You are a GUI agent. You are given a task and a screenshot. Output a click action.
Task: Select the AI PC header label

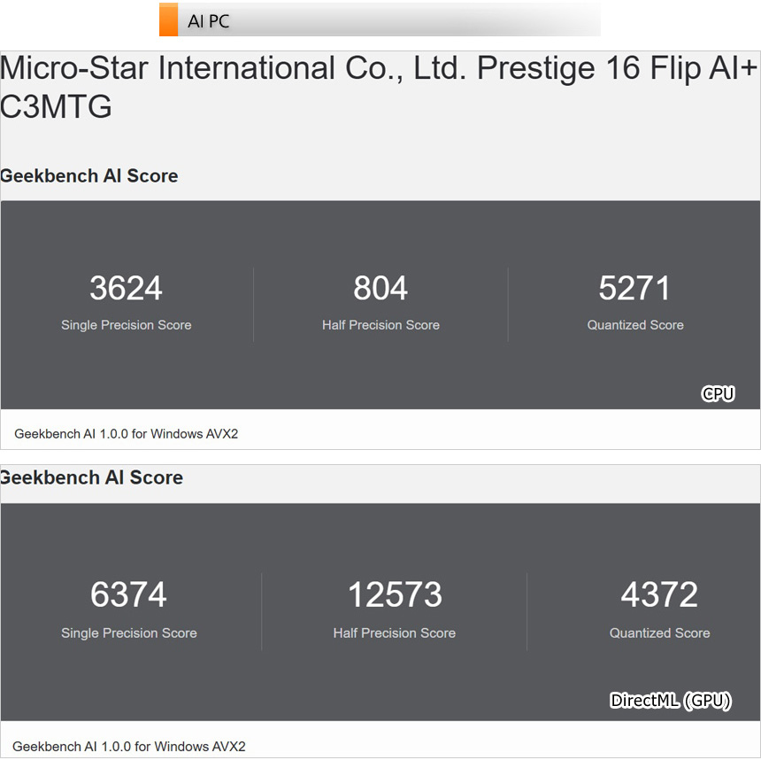tap(209, 21)
